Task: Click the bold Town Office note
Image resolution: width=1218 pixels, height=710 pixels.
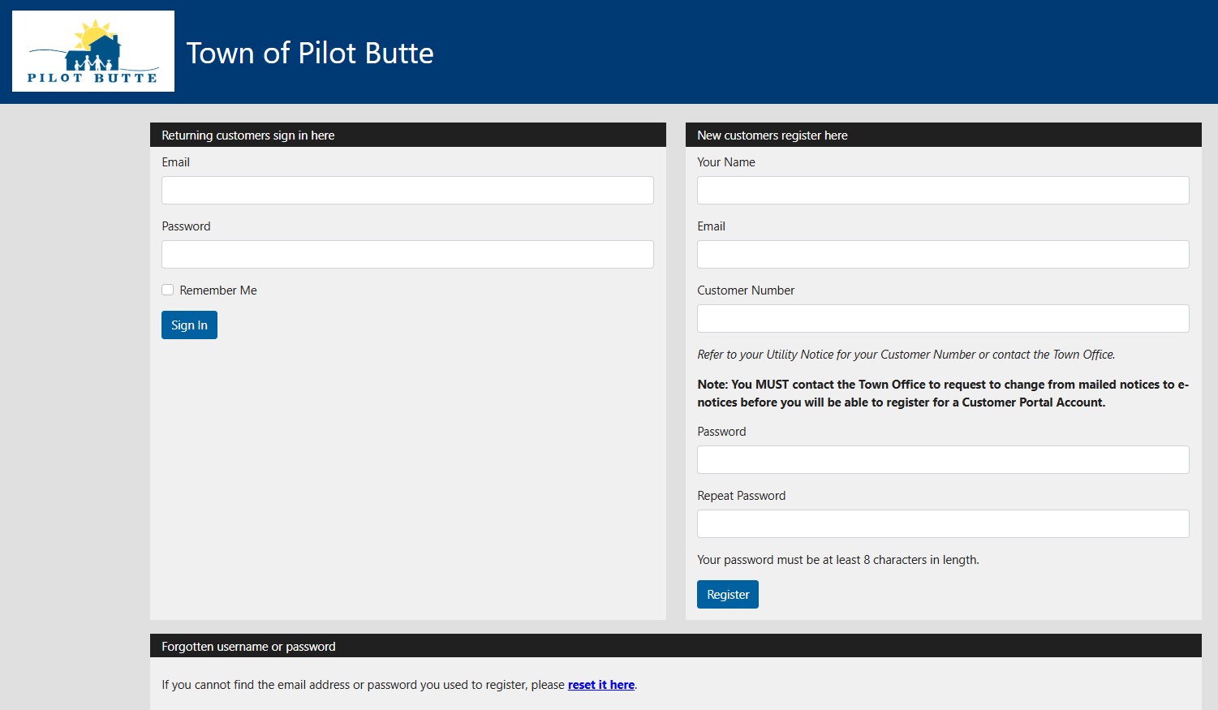Action: pyautogui.click(x=943, y=394)
